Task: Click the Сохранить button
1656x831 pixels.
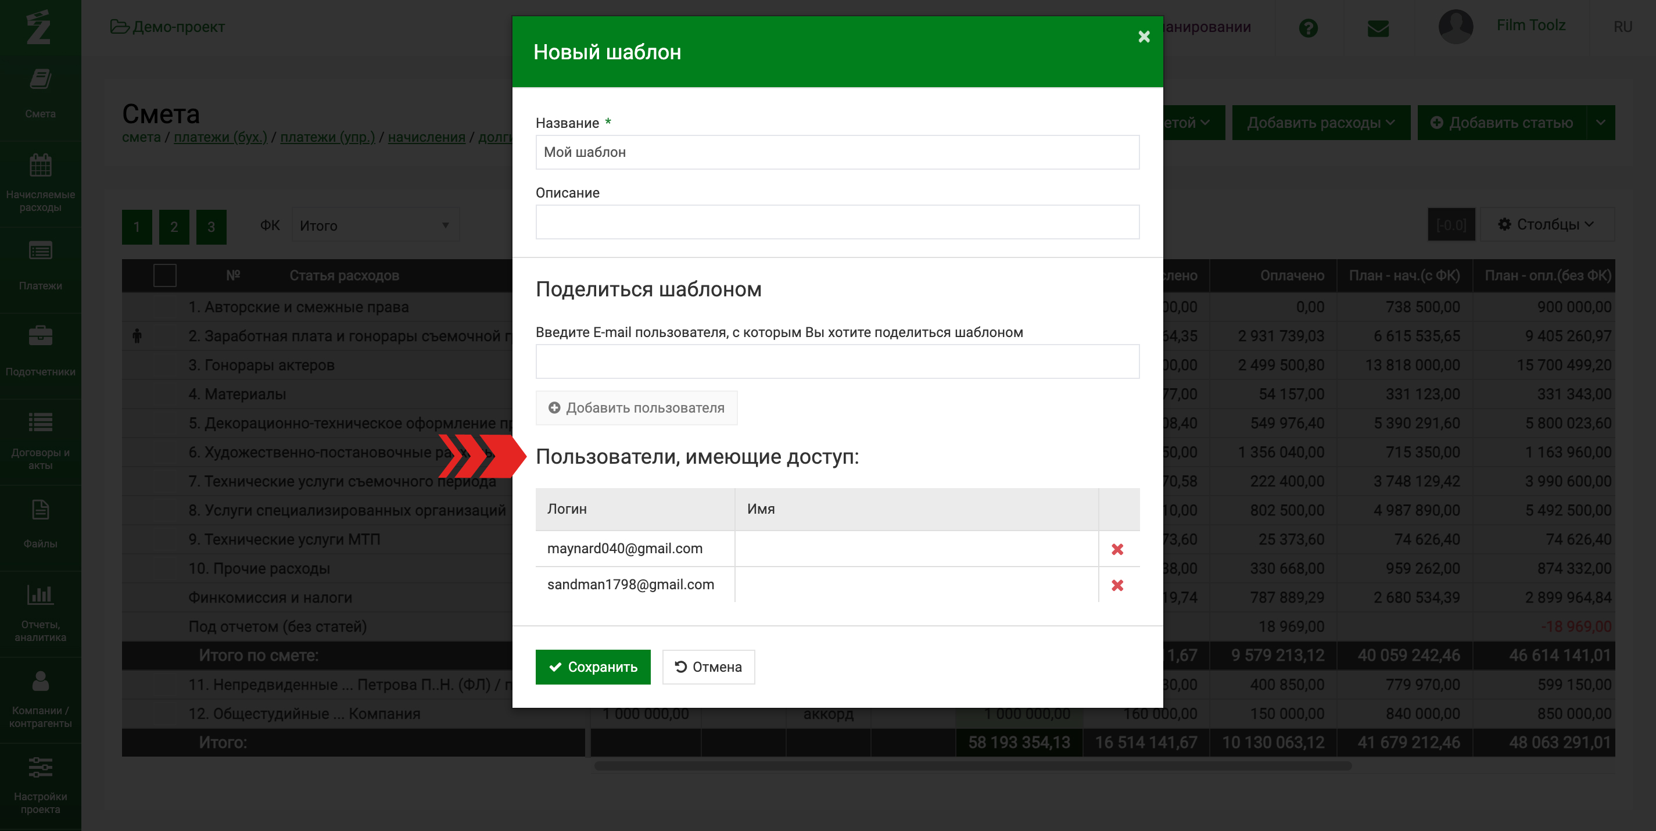Action: [x=592, y=667]
